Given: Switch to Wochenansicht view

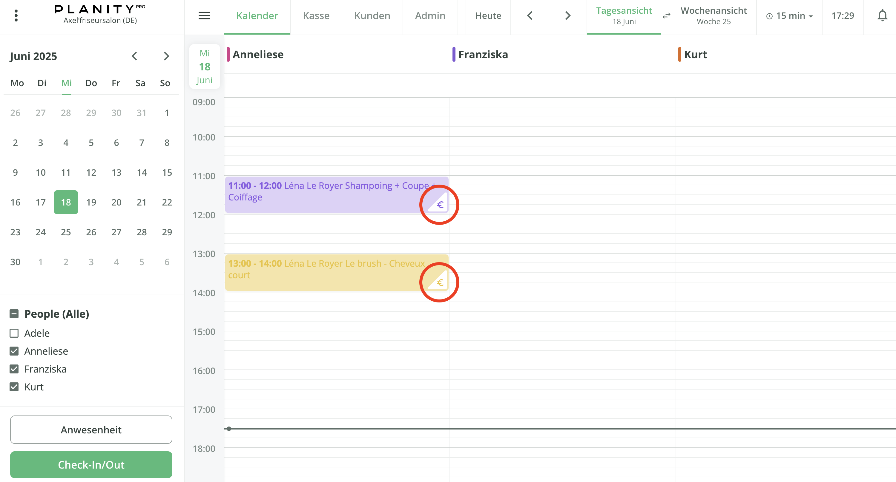Looking at the screenshot, I should (x=714, y=16).
